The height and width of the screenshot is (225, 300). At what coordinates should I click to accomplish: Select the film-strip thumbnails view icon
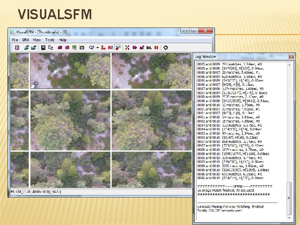click(43, 47)
